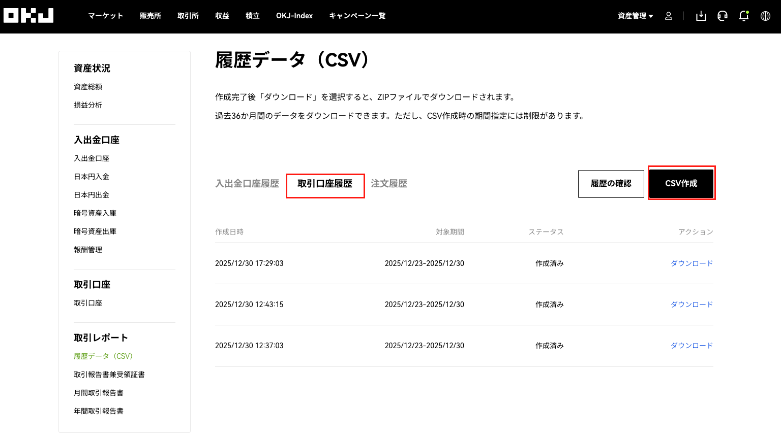Viewport: 781px width, 438px height.
Task: Go to キャンペーン一覧 in navigation
Action: pyautogui.click(x=357, y=16)
